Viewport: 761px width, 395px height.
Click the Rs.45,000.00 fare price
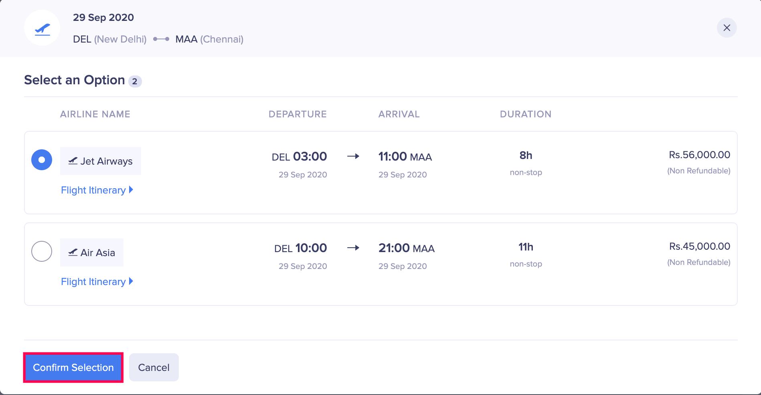tap(699, 246)
